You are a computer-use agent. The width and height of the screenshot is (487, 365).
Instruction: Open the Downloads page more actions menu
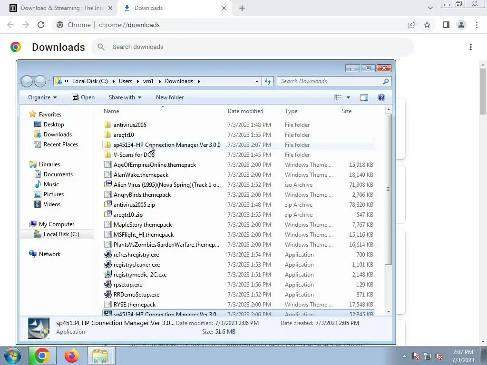click(x=471, y=47)
